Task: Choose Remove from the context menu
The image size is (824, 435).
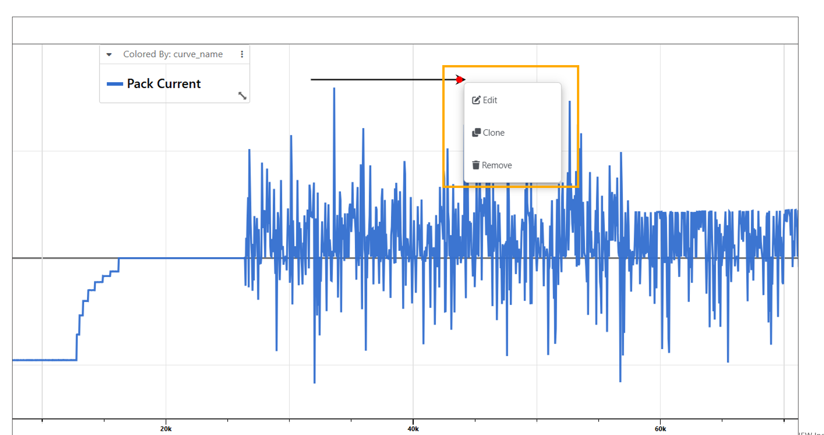Action: 496,165
